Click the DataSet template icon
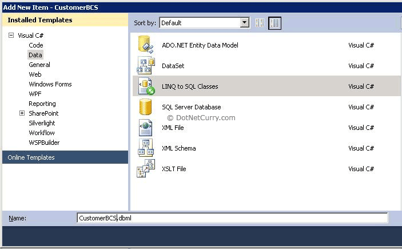The width and height of the screenshot is (402, 249). tap(145, 66)
